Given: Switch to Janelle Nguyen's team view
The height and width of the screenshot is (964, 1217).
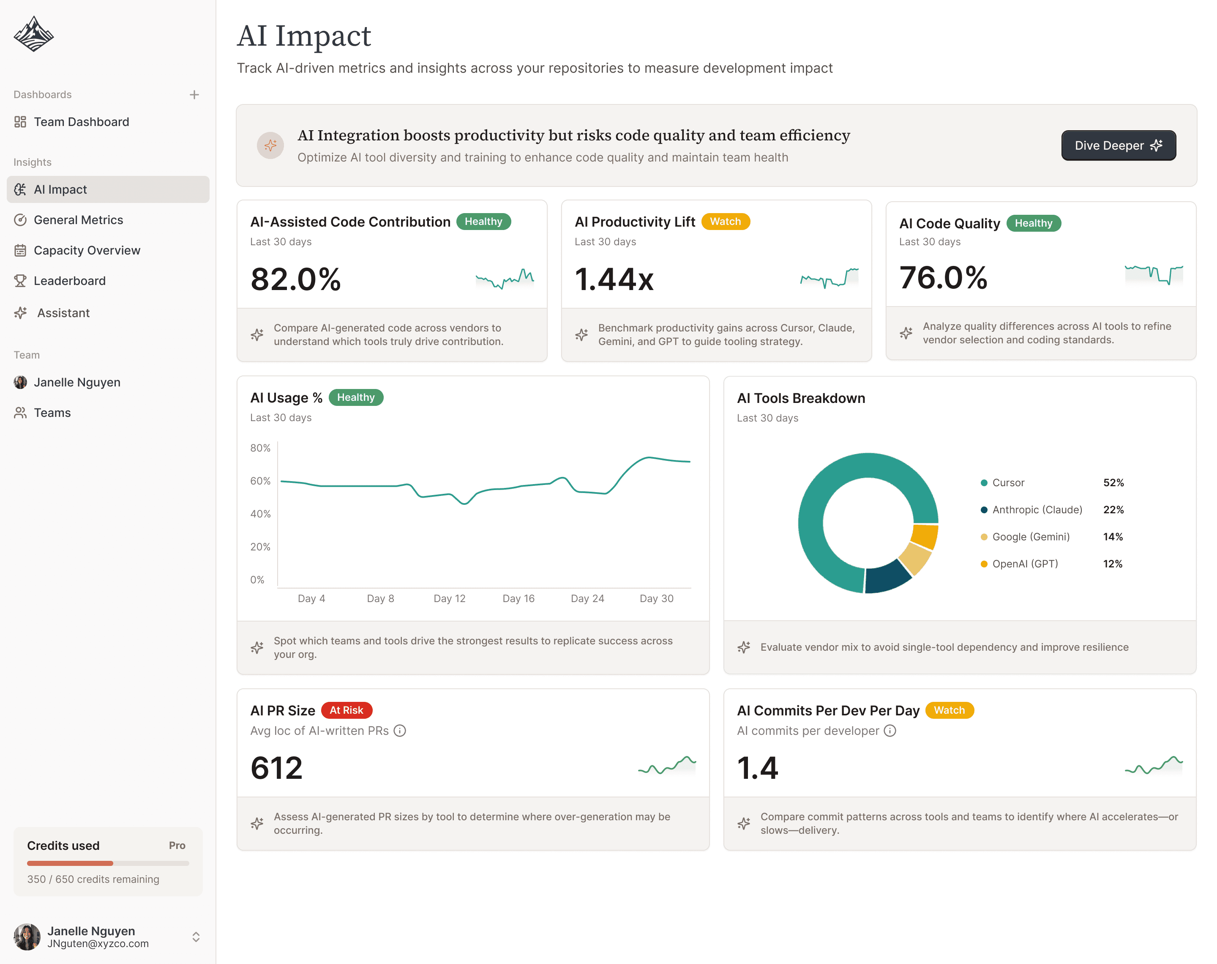Looking at the screenshot, I should click(76, 382).
